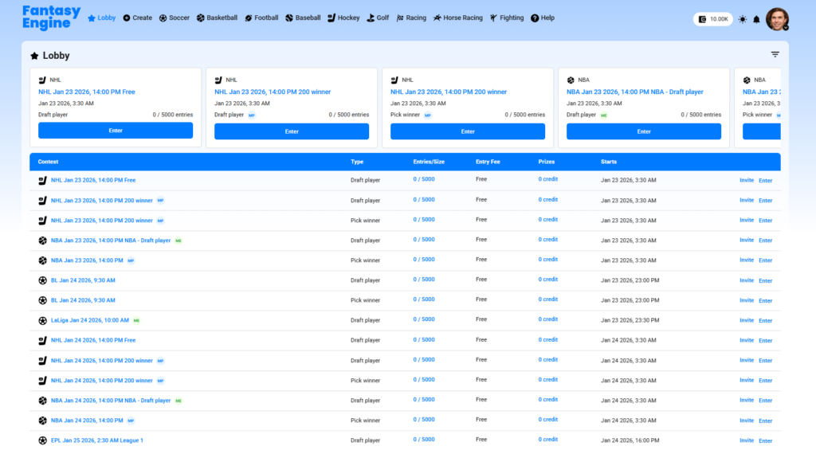Open LaLiga Jan 24 2026 contest link

89,320
